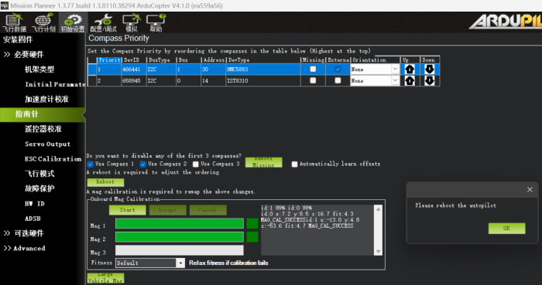Click the Accept calibration button

[x=168, y=210]
